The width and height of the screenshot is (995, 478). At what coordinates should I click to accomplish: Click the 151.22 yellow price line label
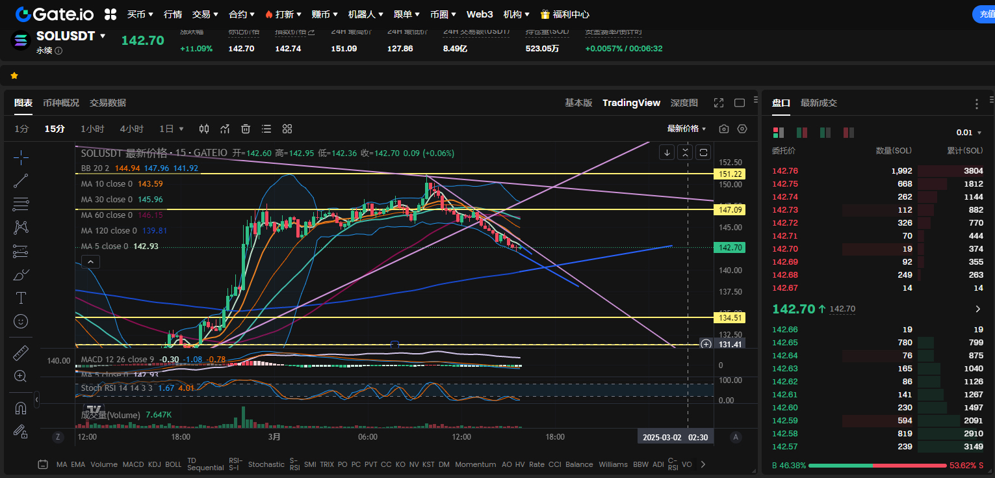[x=729, y=174]
